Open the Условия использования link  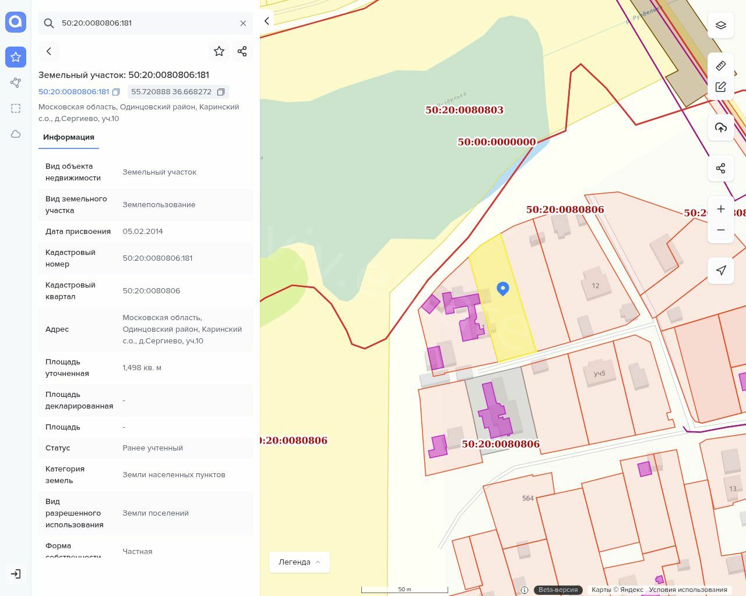click(688, 590)
